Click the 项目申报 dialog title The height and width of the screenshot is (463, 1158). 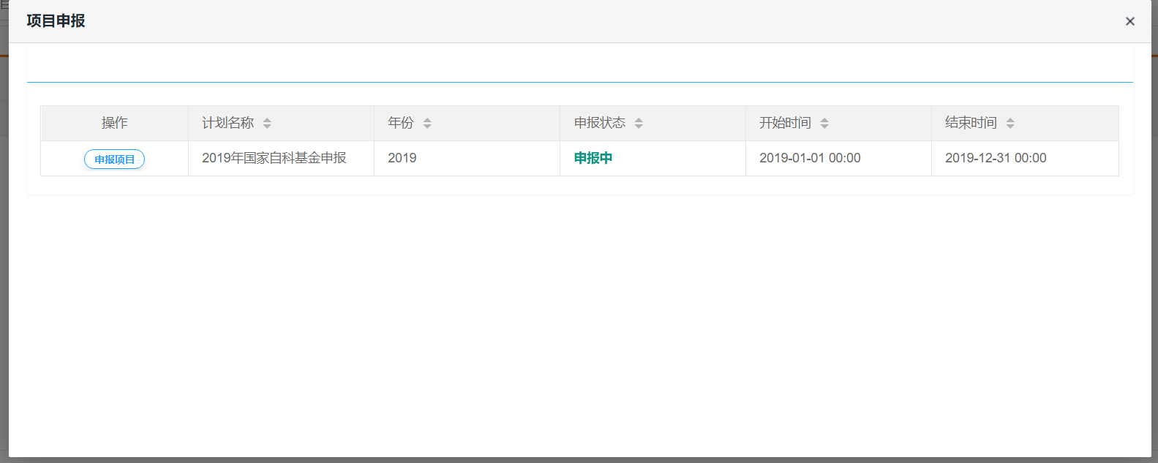click(x=56, y=21)
